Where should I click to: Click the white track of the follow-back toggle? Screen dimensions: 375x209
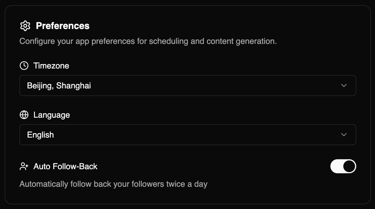point(337,166)
